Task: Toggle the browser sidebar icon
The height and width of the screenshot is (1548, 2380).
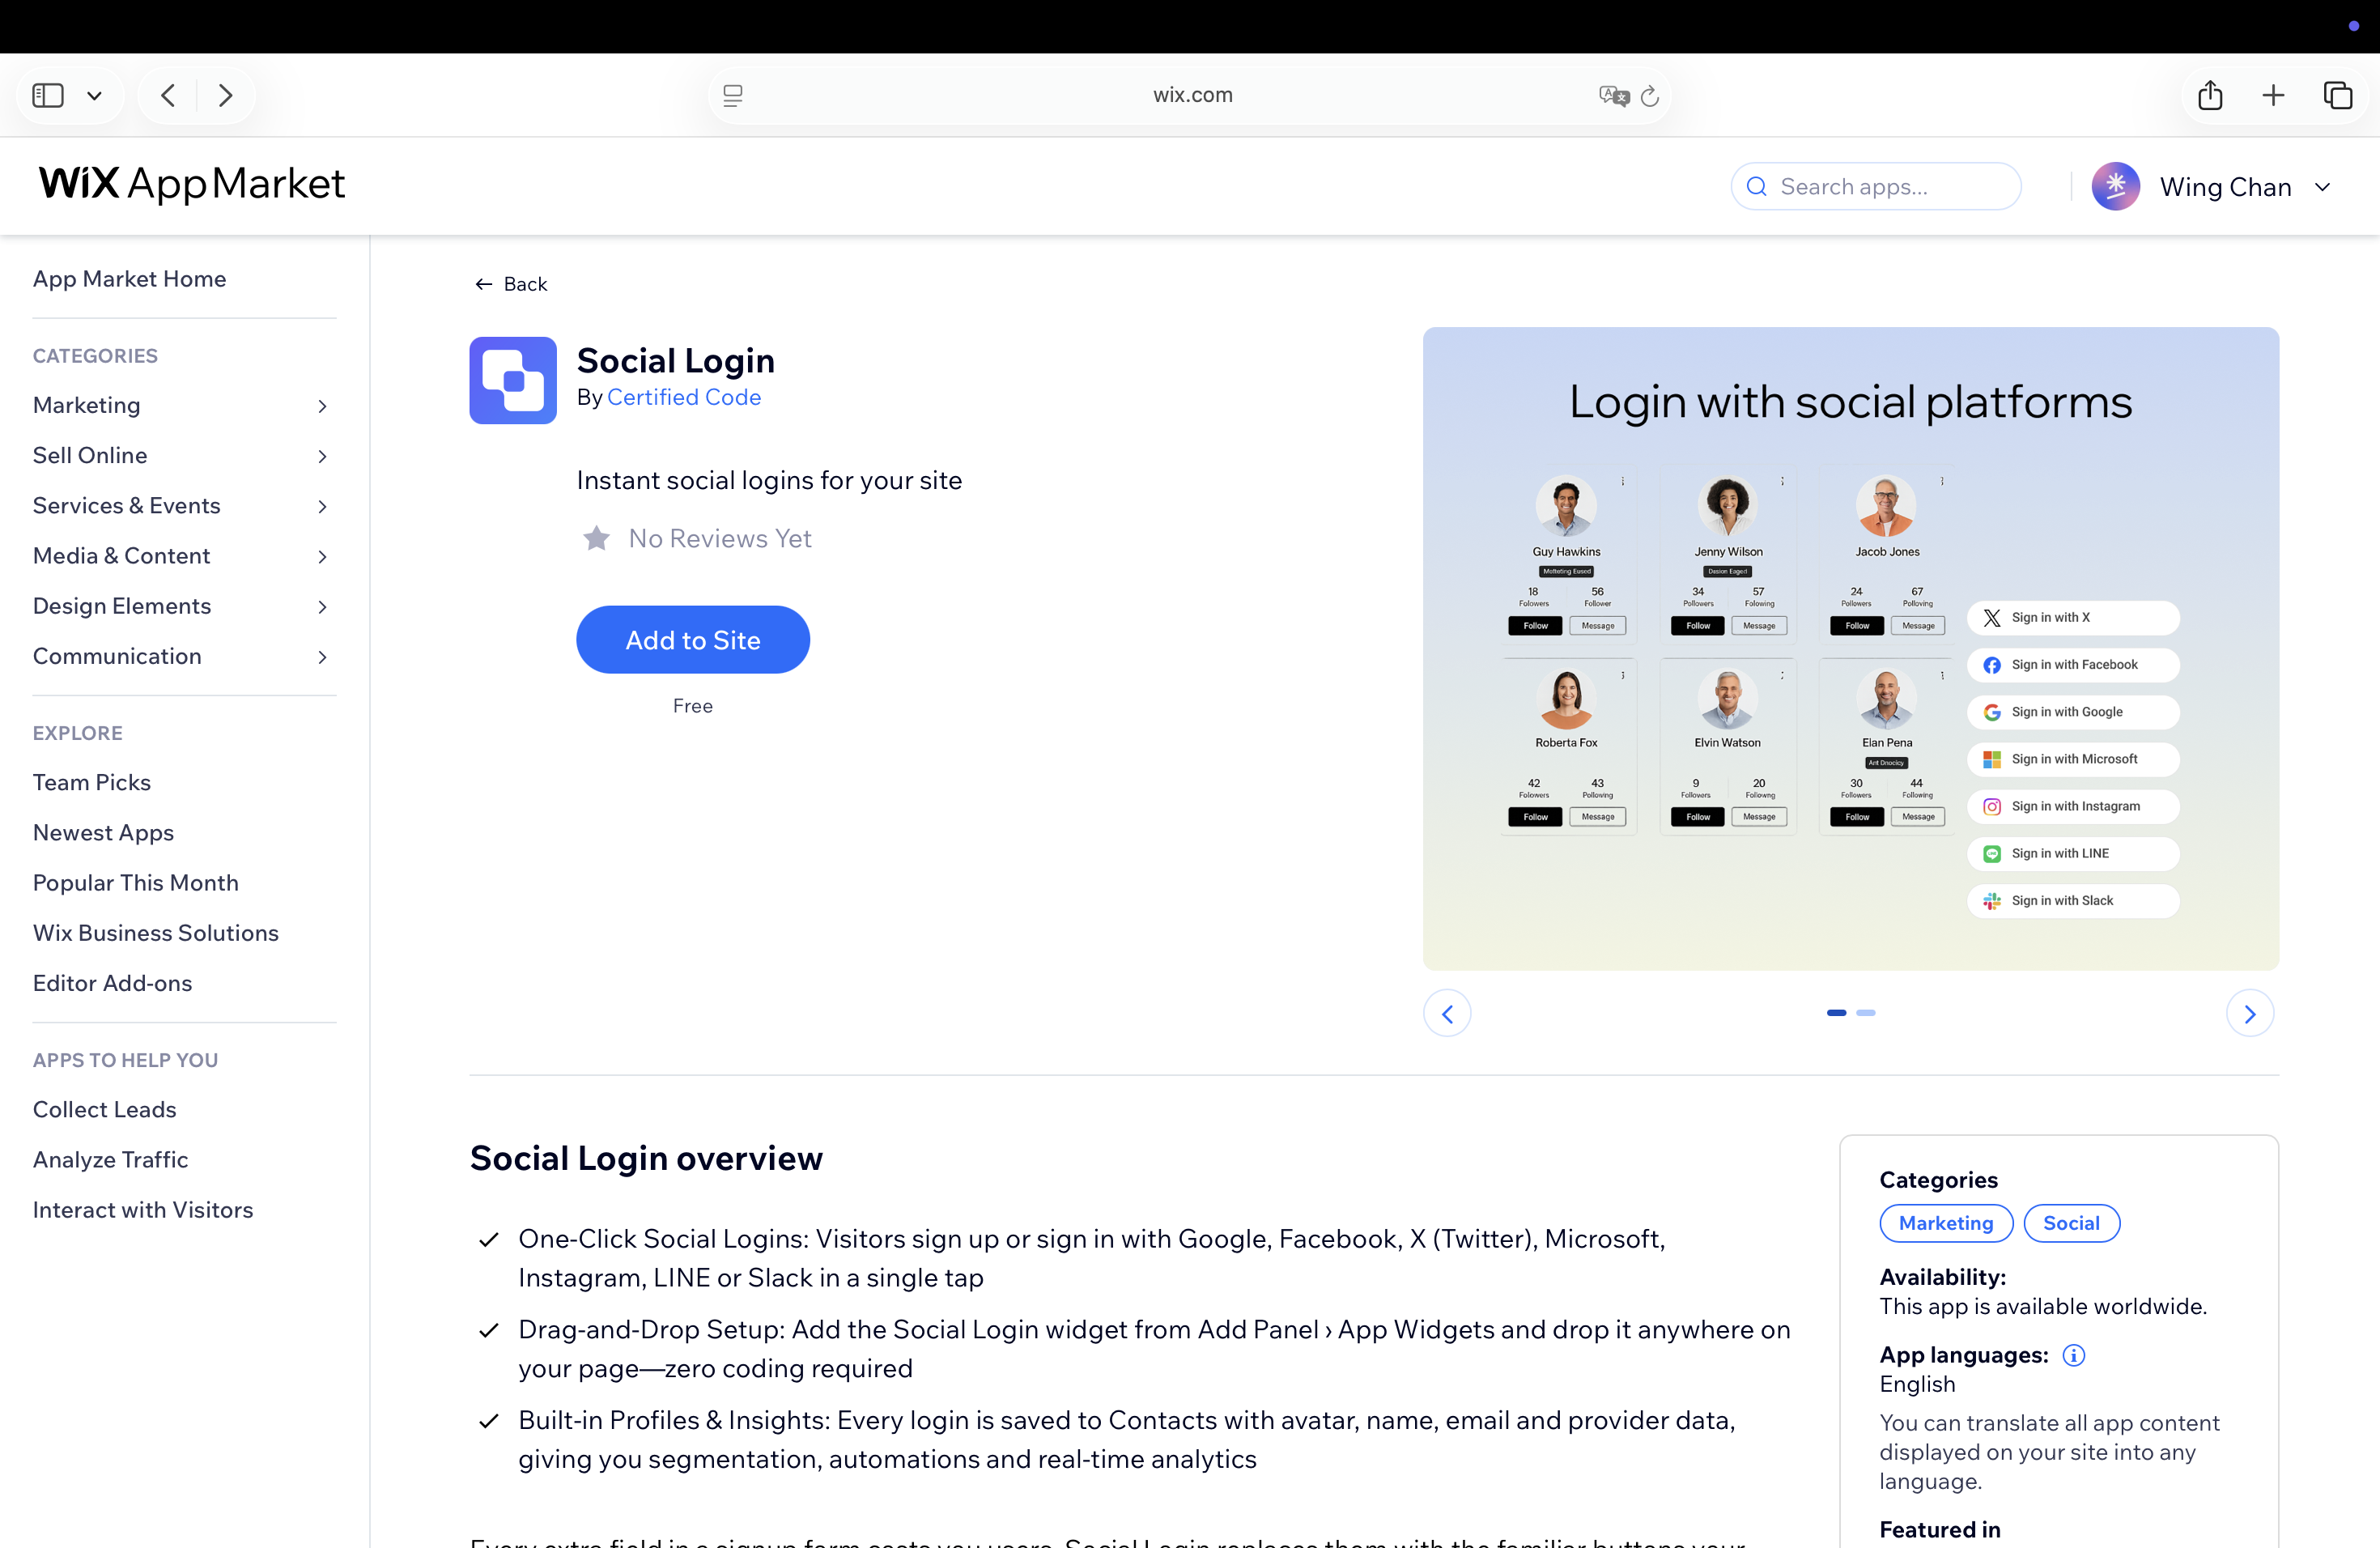Action: (x=46, y=94)
